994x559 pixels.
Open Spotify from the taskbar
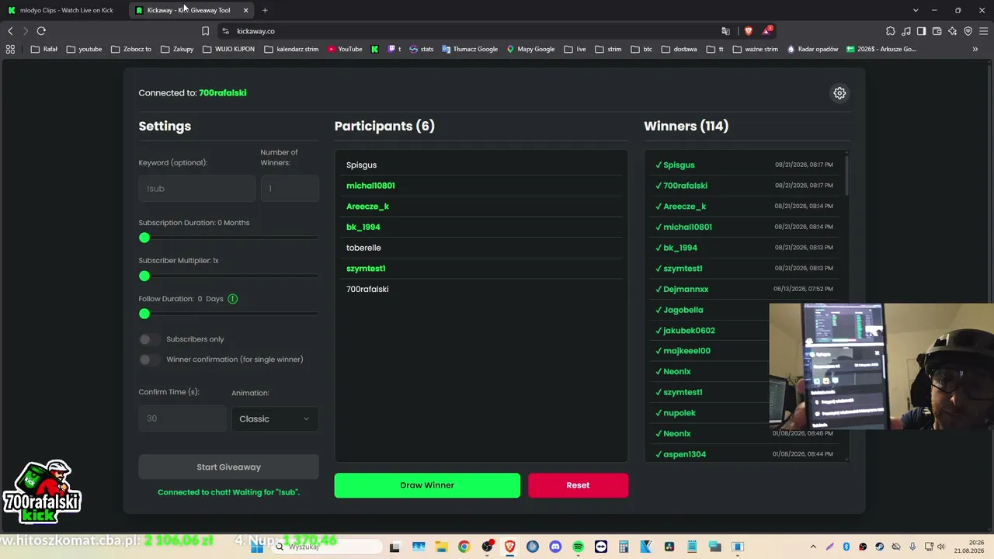tap(578, 547)
